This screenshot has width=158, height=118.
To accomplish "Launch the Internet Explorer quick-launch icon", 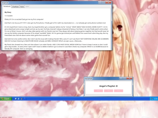I will pos(16,99).
